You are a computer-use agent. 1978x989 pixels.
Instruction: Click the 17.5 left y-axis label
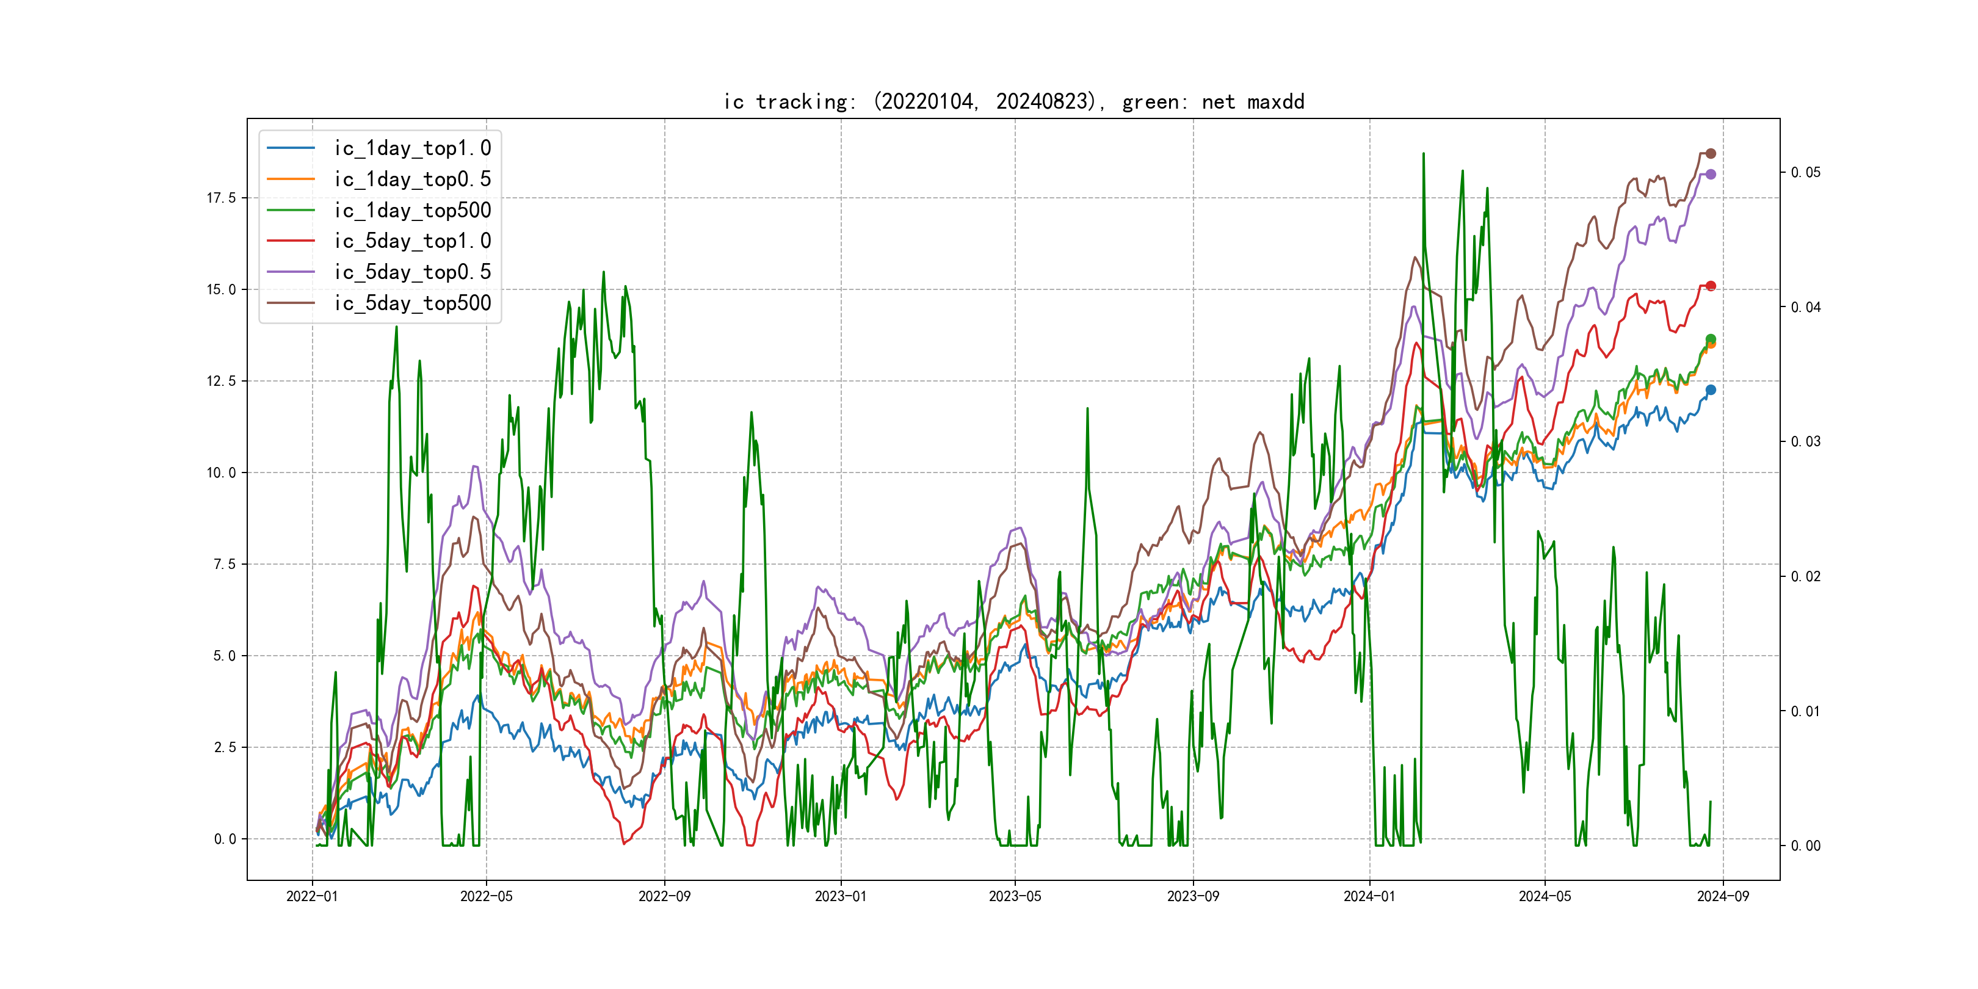[x=221, y=198]
